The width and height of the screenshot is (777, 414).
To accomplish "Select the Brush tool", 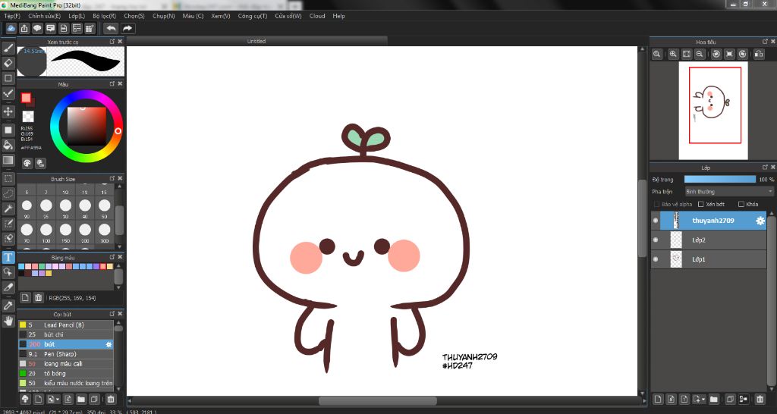I will point(8,48).
